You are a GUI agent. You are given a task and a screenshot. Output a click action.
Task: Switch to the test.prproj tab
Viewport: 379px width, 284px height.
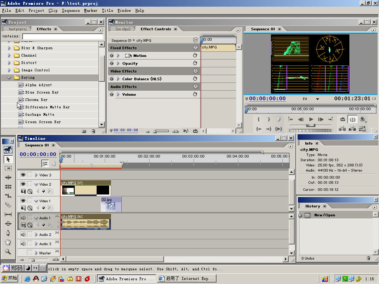[x=17, y=29]
